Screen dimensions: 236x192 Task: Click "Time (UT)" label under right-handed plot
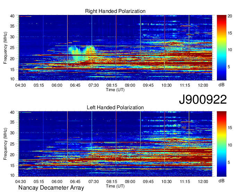pos(115,90)
